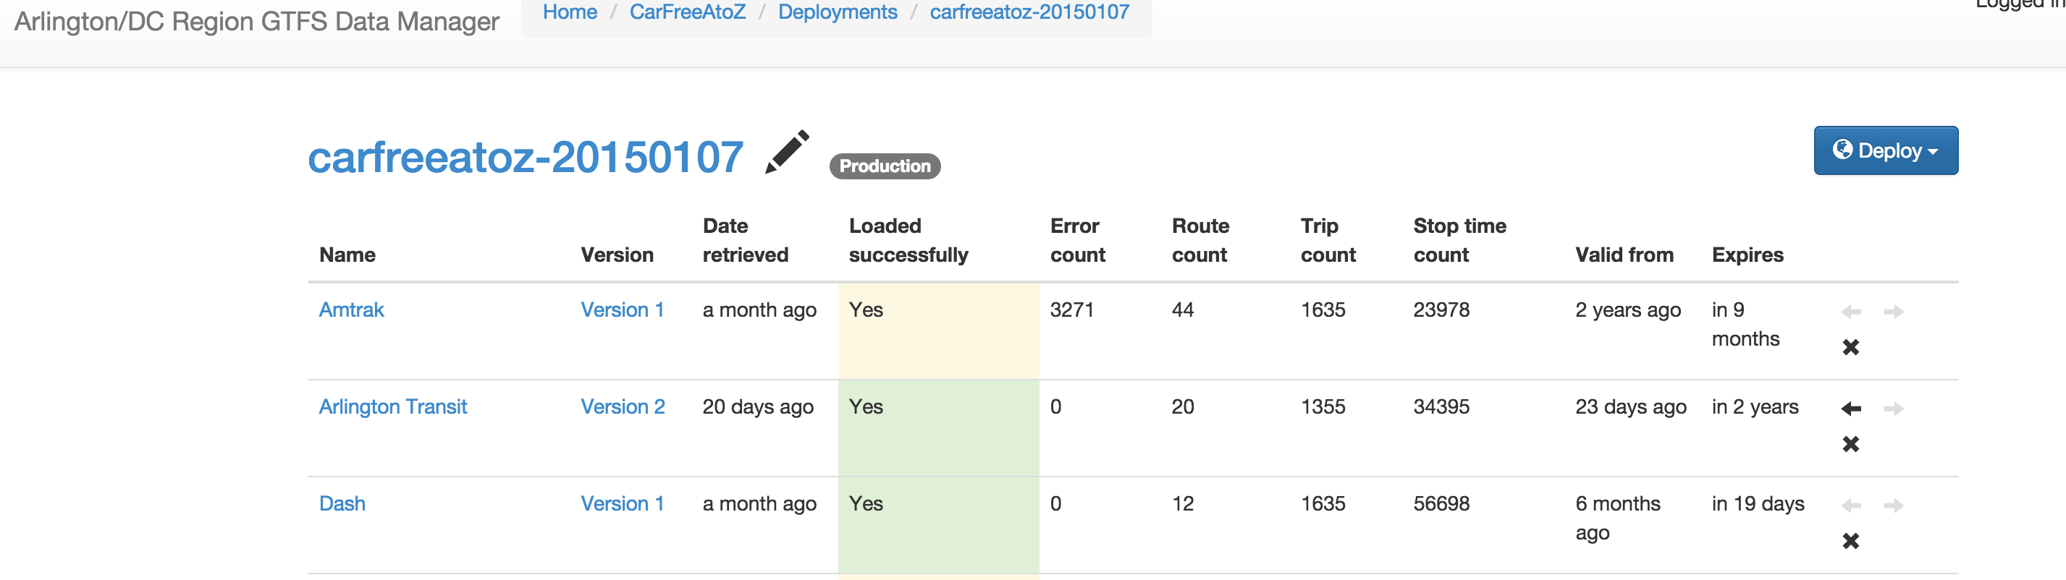Click Amtrak stop time count 23978
The height and width of the screenshot is (580, 2066).
(1441, 310)
